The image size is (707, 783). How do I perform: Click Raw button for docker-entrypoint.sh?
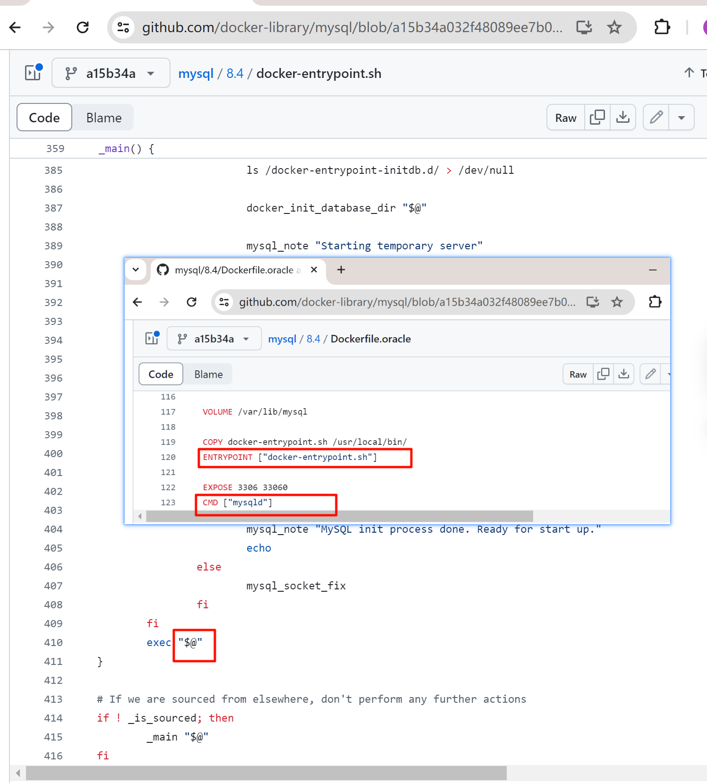[x=565, y=118]
